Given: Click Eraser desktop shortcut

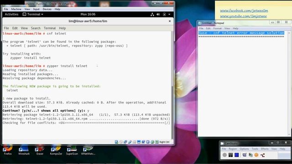Looking at the screenshot, I should [x=40, y=150].
